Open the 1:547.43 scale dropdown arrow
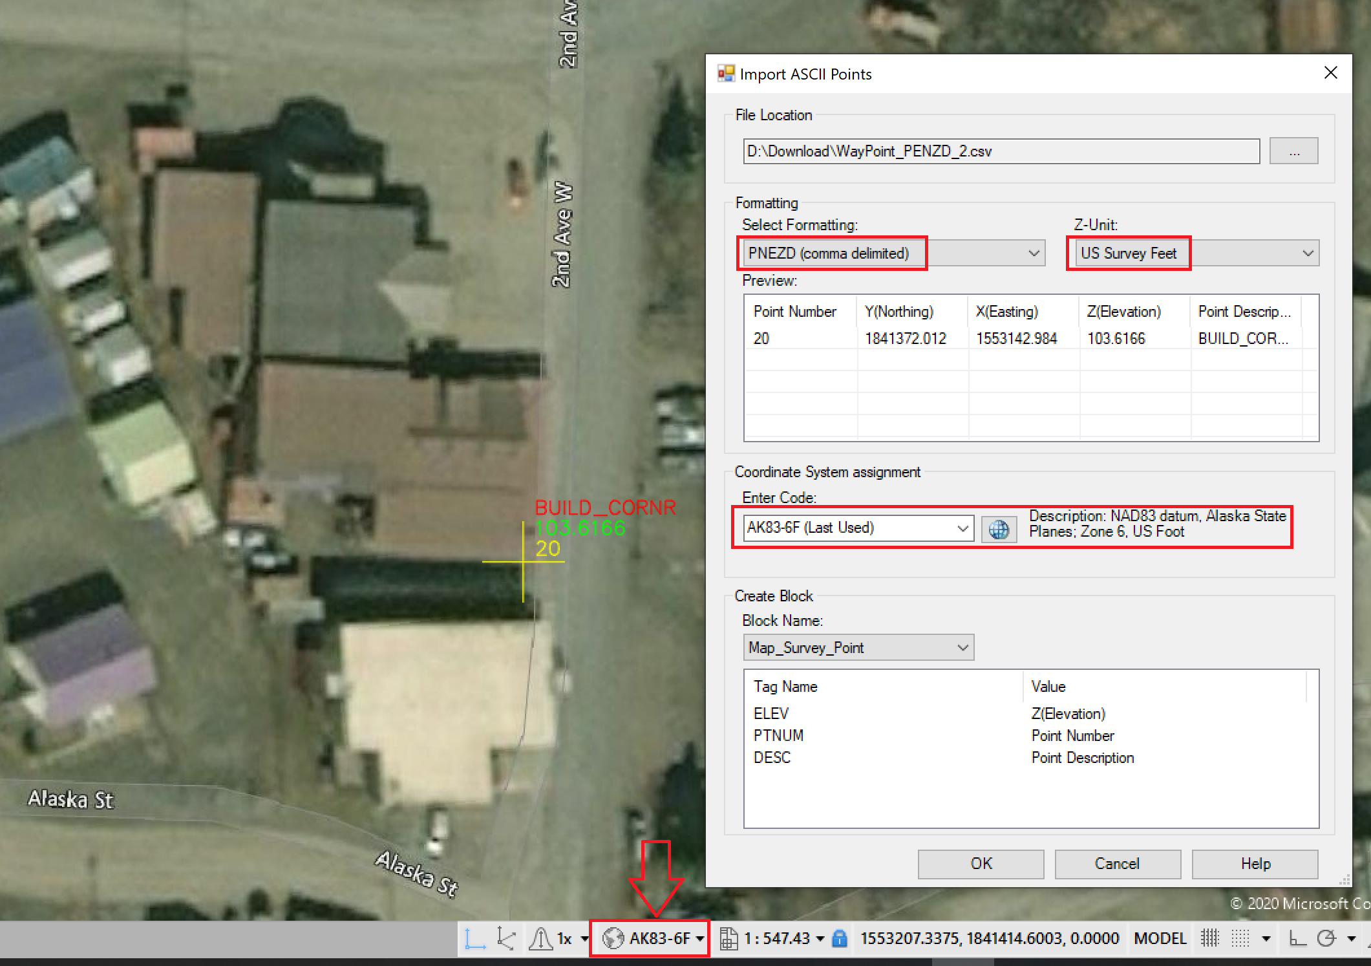The image size is (1371, 966). (x=820, y=939)
